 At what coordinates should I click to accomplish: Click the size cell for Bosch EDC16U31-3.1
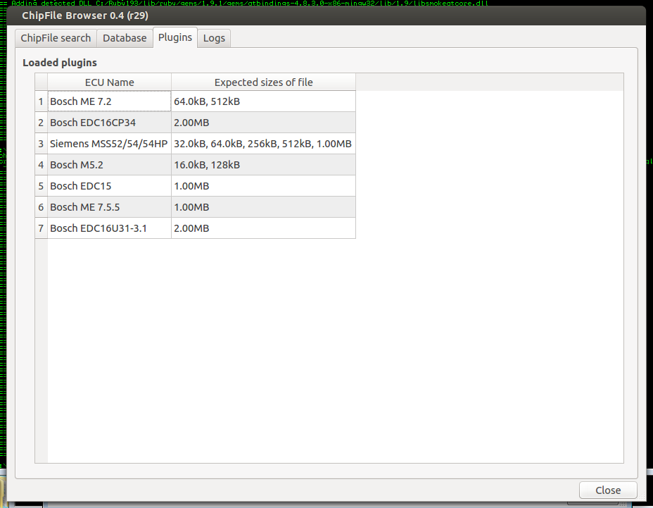[264, 228]
